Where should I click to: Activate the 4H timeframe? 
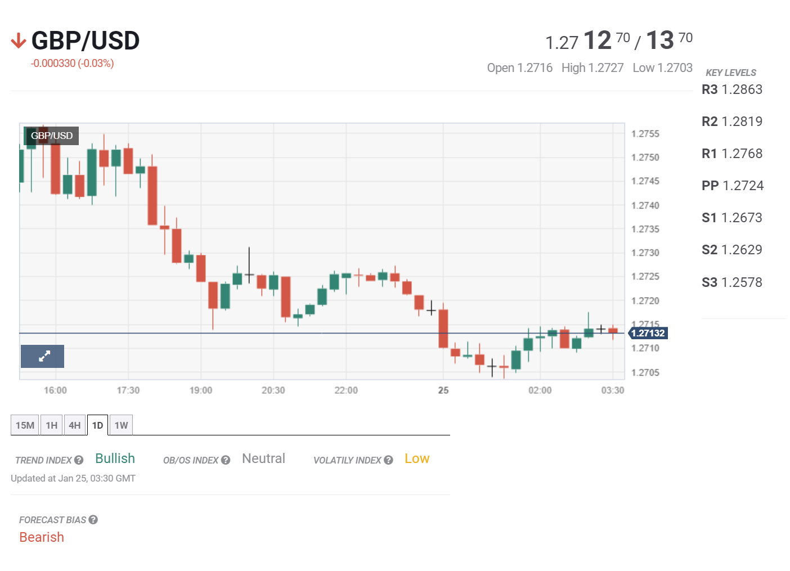pyautogui.click(x=74, y=425)
